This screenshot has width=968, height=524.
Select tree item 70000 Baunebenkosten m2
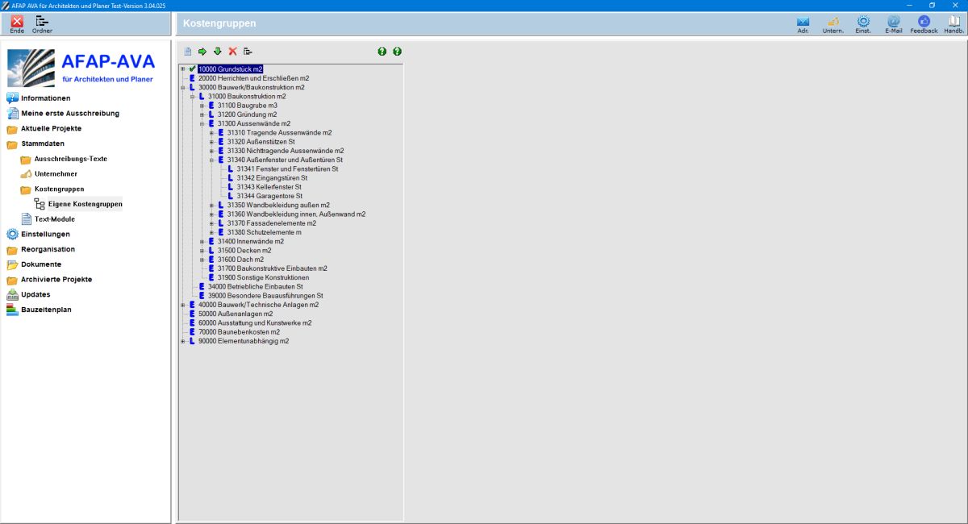click(239, 331)
